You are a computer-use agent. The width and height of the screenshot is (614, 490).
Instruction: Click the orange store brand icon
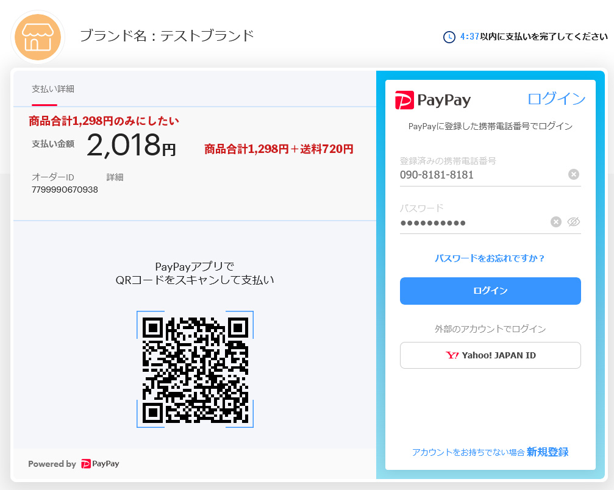coord(38,37)
